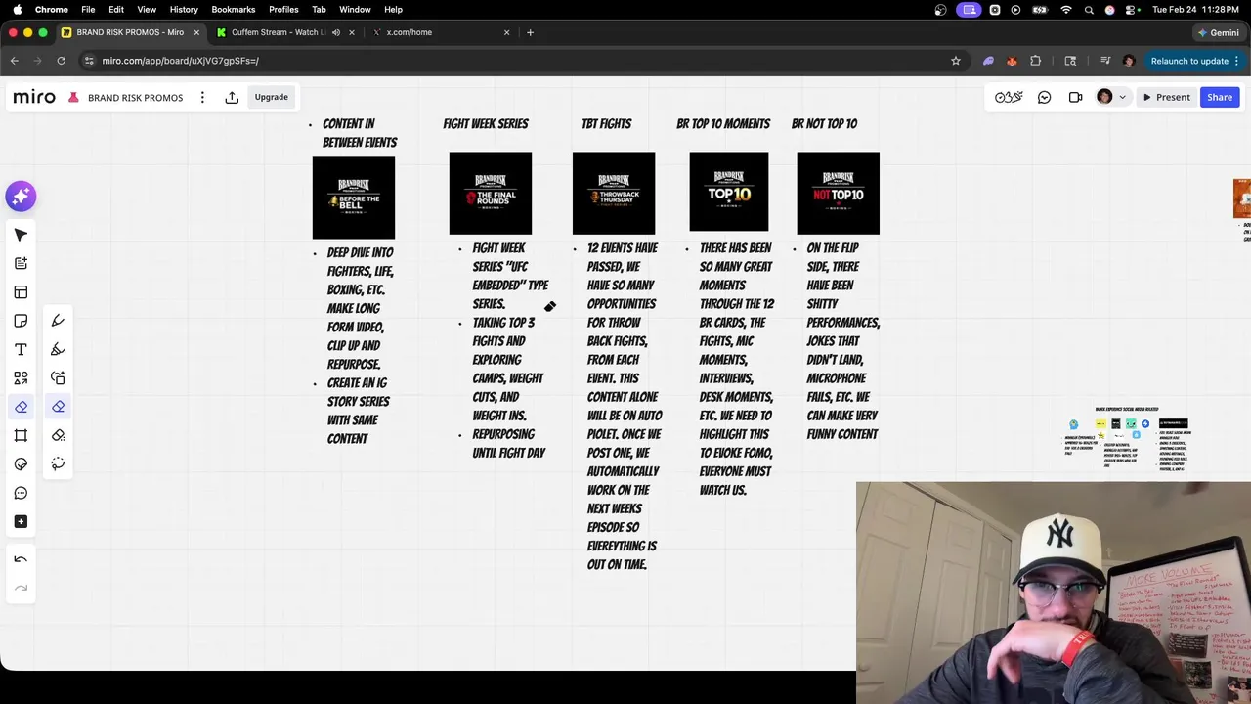Viewport: 1251px width, 704px height.
Task: Open the AI note creation tool
Action: tap(21, 263)
